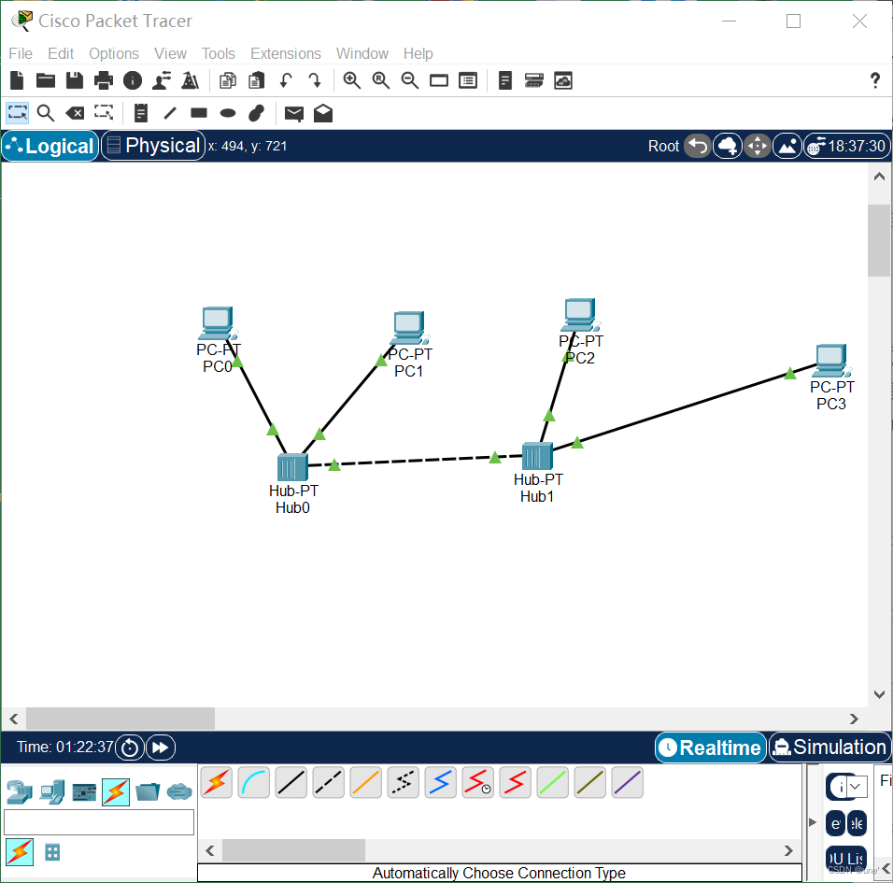Save the network with the floppy disk icon
Screen dimensions: 893x883
click(x=75, y=80)
